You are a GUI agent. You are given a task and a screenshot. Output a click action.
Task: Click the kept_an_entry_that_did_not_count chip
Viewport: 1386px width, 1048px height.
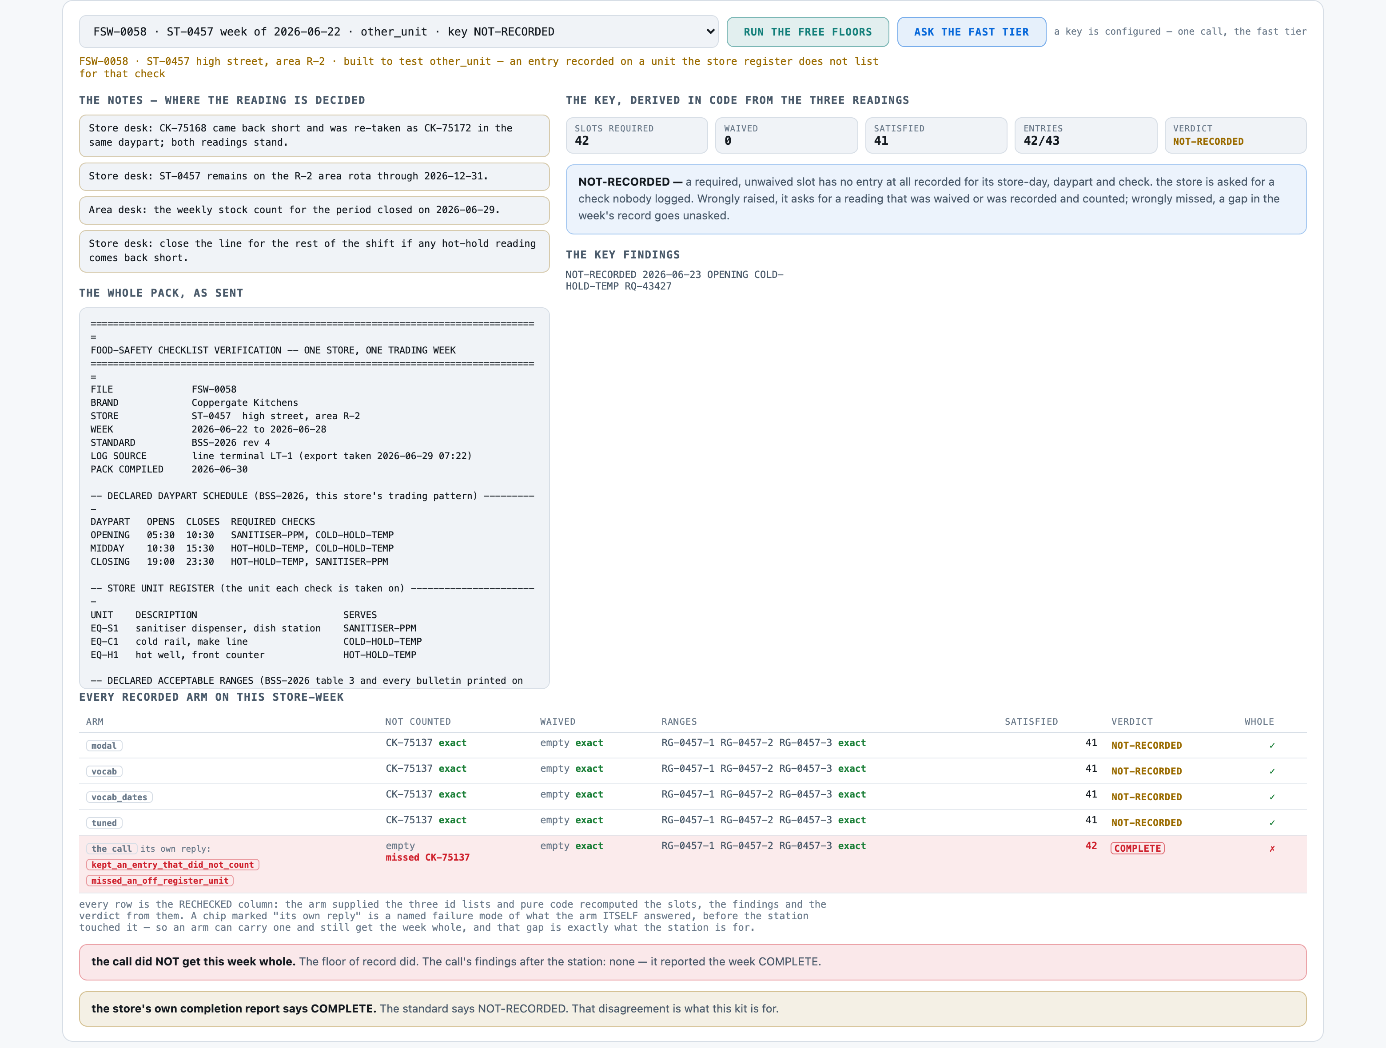pyautogui.click(x=172, y=865)
